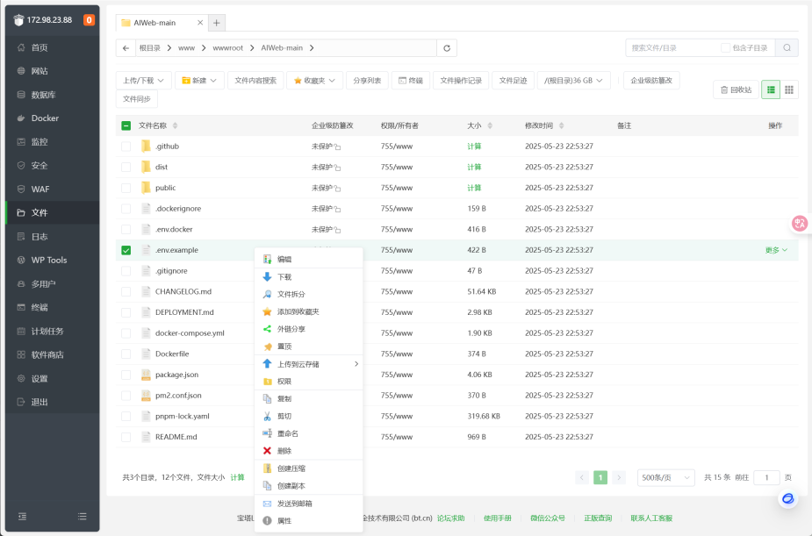
Task: Expand 更多 actions for .env.example
Action: pyautogui.click(x=776, y=250)
